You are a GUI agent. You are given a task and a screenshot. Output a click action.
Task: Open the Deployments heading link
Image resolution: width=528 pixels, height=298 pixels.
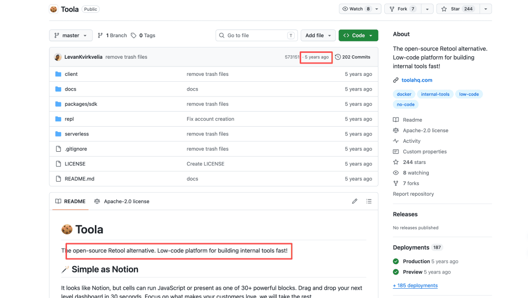pos(411,248)
